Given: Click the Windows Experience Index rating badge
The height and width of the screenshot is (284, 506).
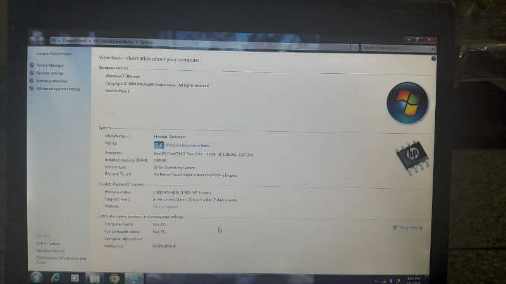Looking at the screenshot, I should [159, 145].
